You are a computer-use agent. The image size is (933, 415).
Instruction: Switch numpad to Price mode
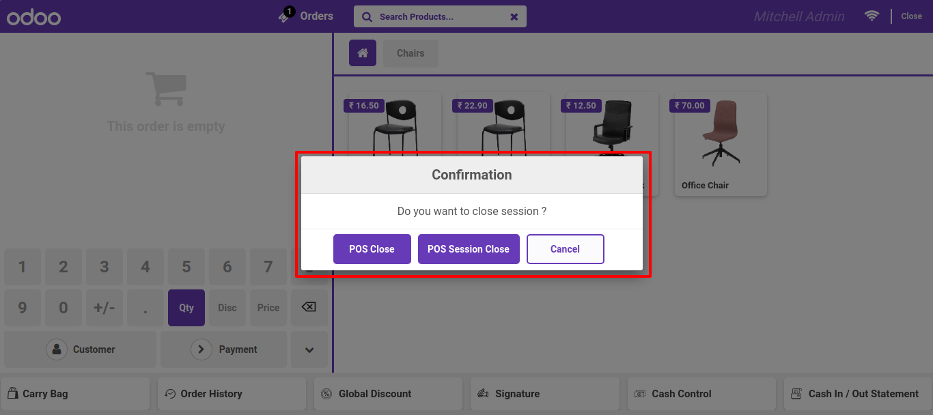[x=268, y=308]
